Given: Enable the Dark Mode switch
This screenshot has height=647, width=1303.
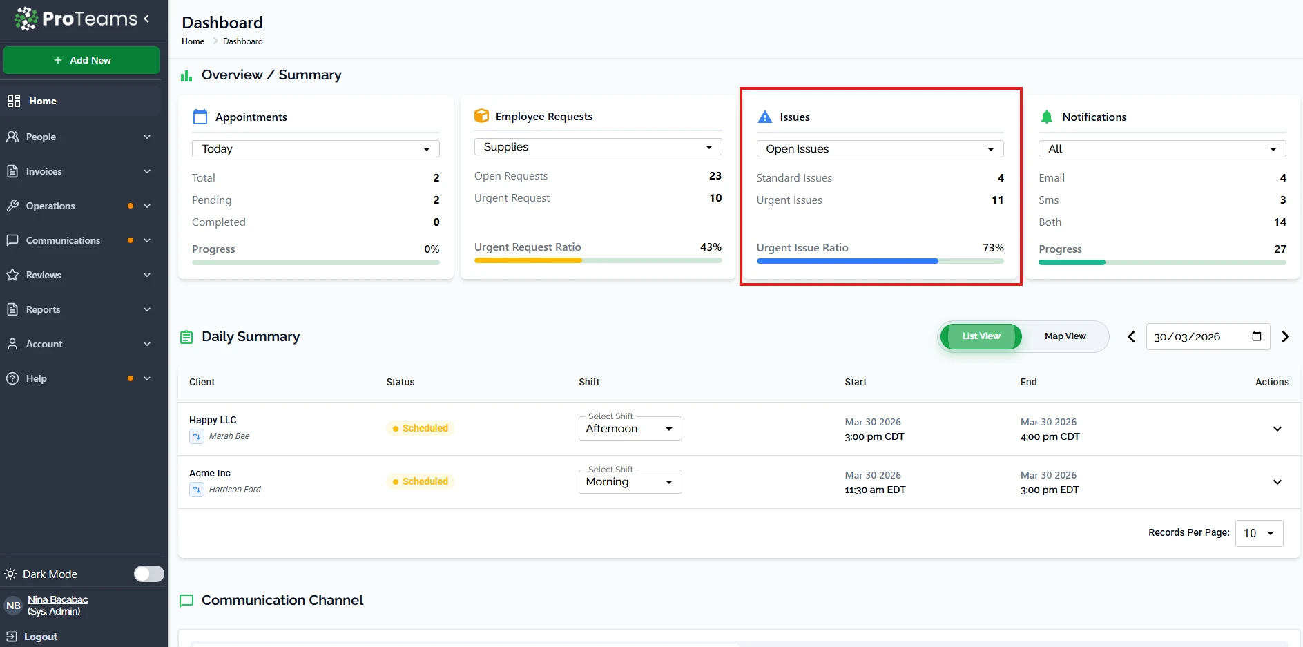Looking at the screenshot, I should tap(148, 574).
